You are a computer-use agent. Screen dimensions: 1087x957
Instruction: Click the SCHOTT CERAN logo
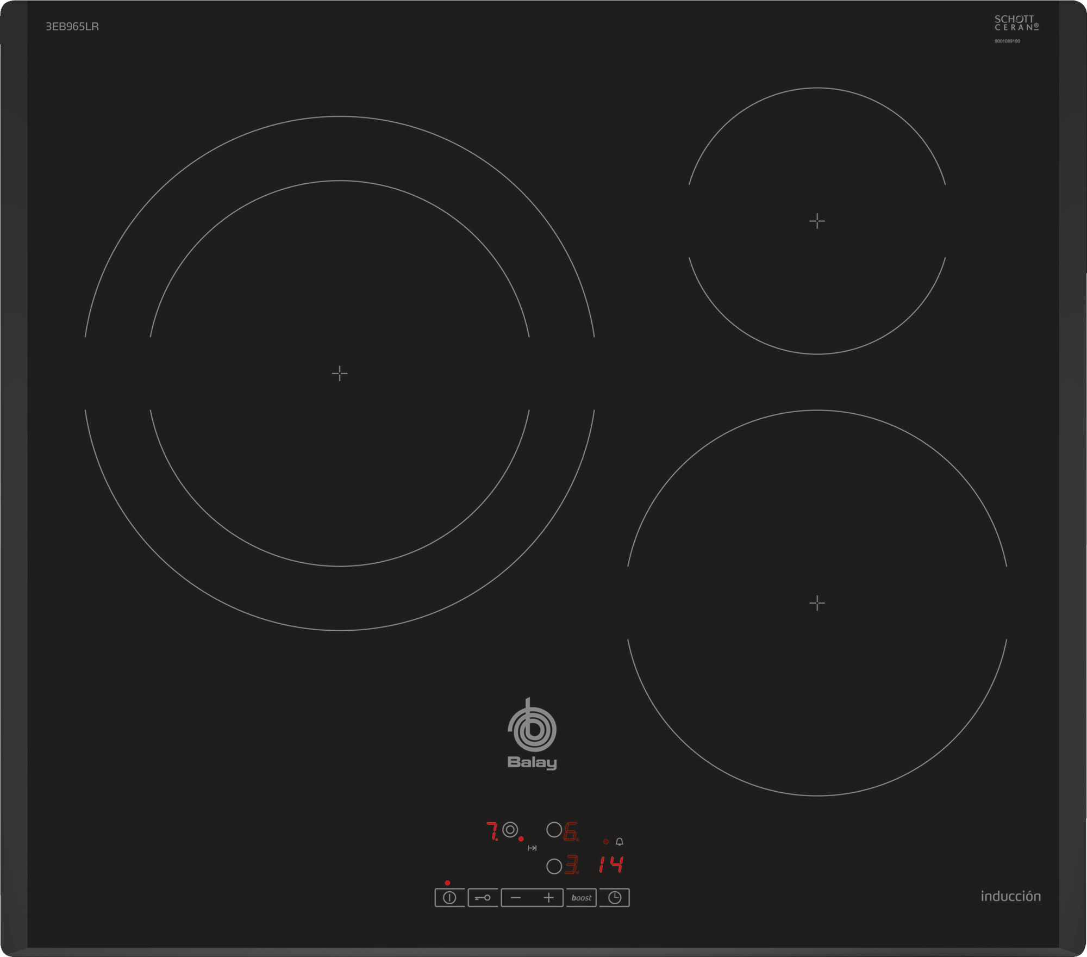tap(1016, 23)
